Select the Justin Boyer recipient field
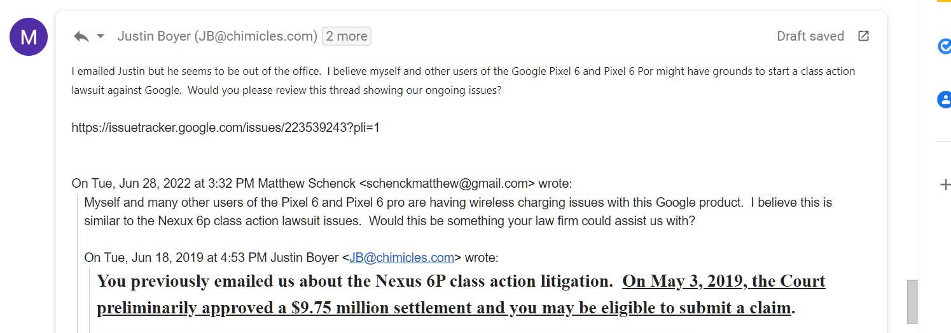 tap(217, 36)
